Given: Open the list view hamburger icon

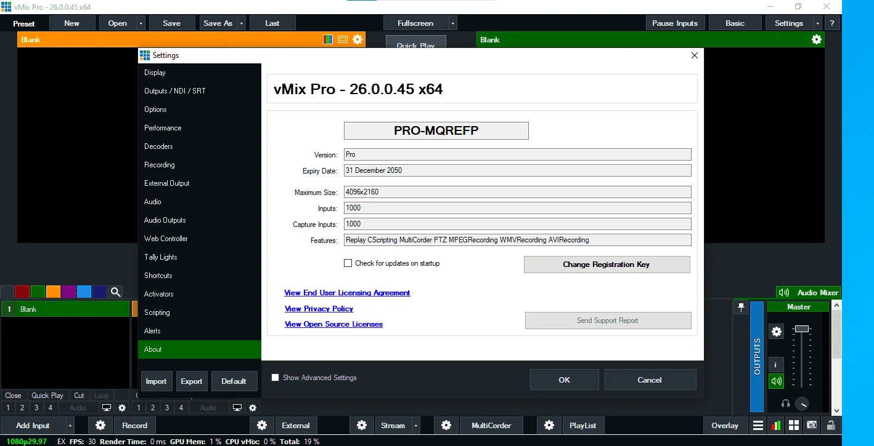Looking at the screenshot, I should coord(758,425).
